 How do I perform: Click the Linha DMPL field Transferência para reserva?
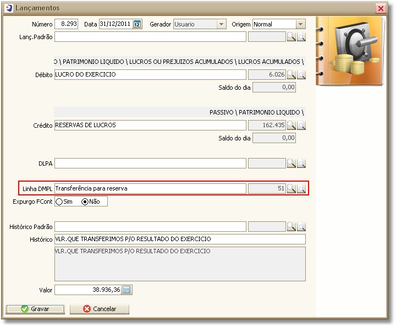(150, 188)
